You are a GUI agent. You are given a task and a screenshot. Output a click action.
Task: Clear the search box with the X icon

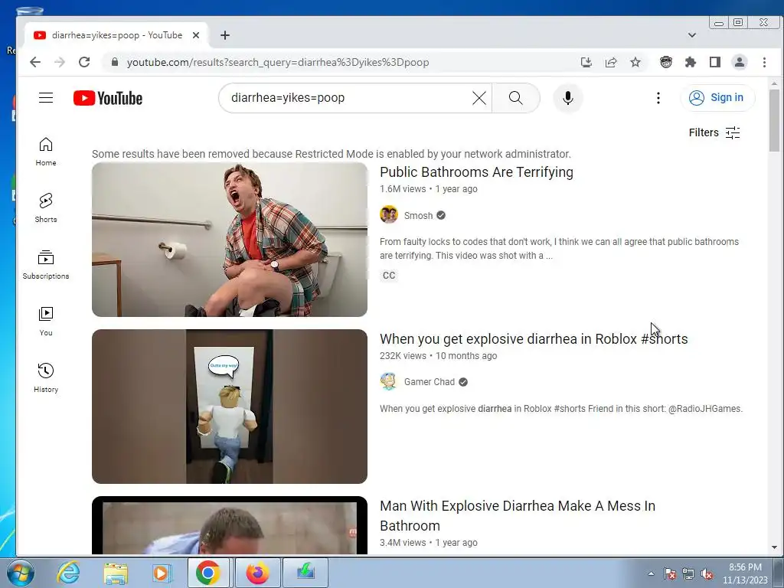pos(479,98)
